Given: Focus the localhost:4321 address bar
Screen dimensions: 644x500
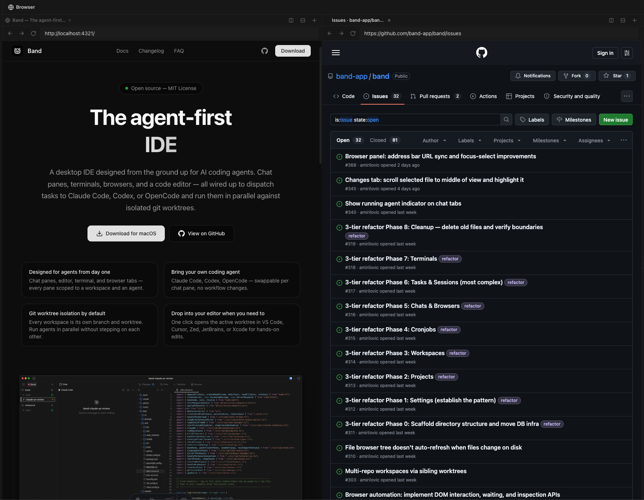Looking at the screenshot, I should point(180,33).
